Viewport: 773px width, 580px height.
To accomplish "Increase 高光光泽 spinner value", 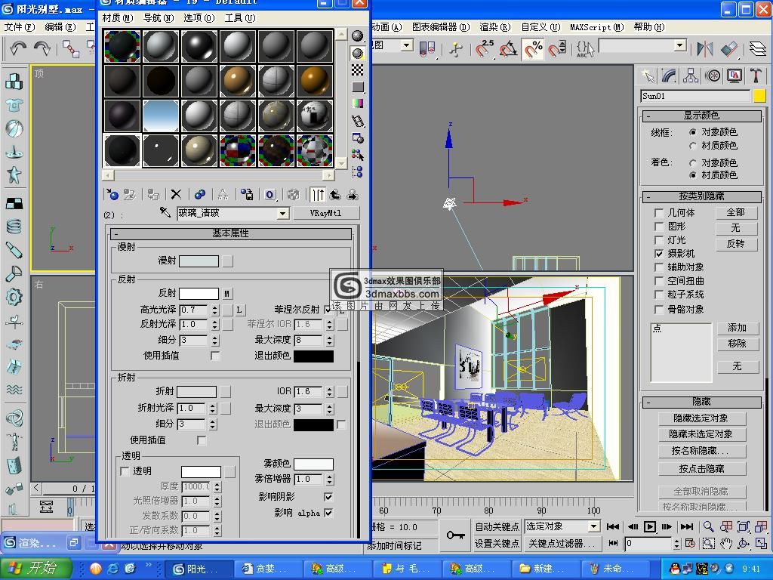I will tap(214, 307).
